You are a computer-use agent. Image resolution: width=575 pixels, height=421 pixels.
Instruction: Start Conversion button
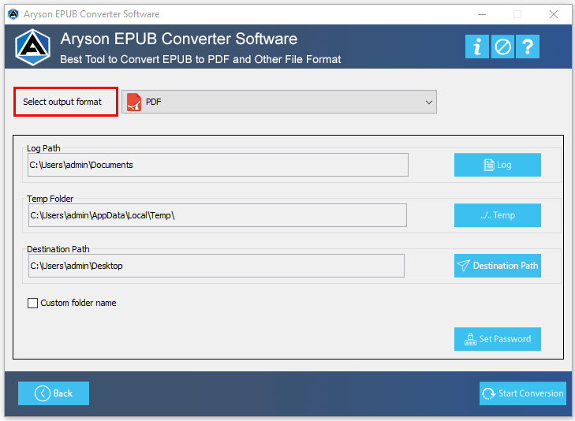pyautogui.click(x=523, y=393)
